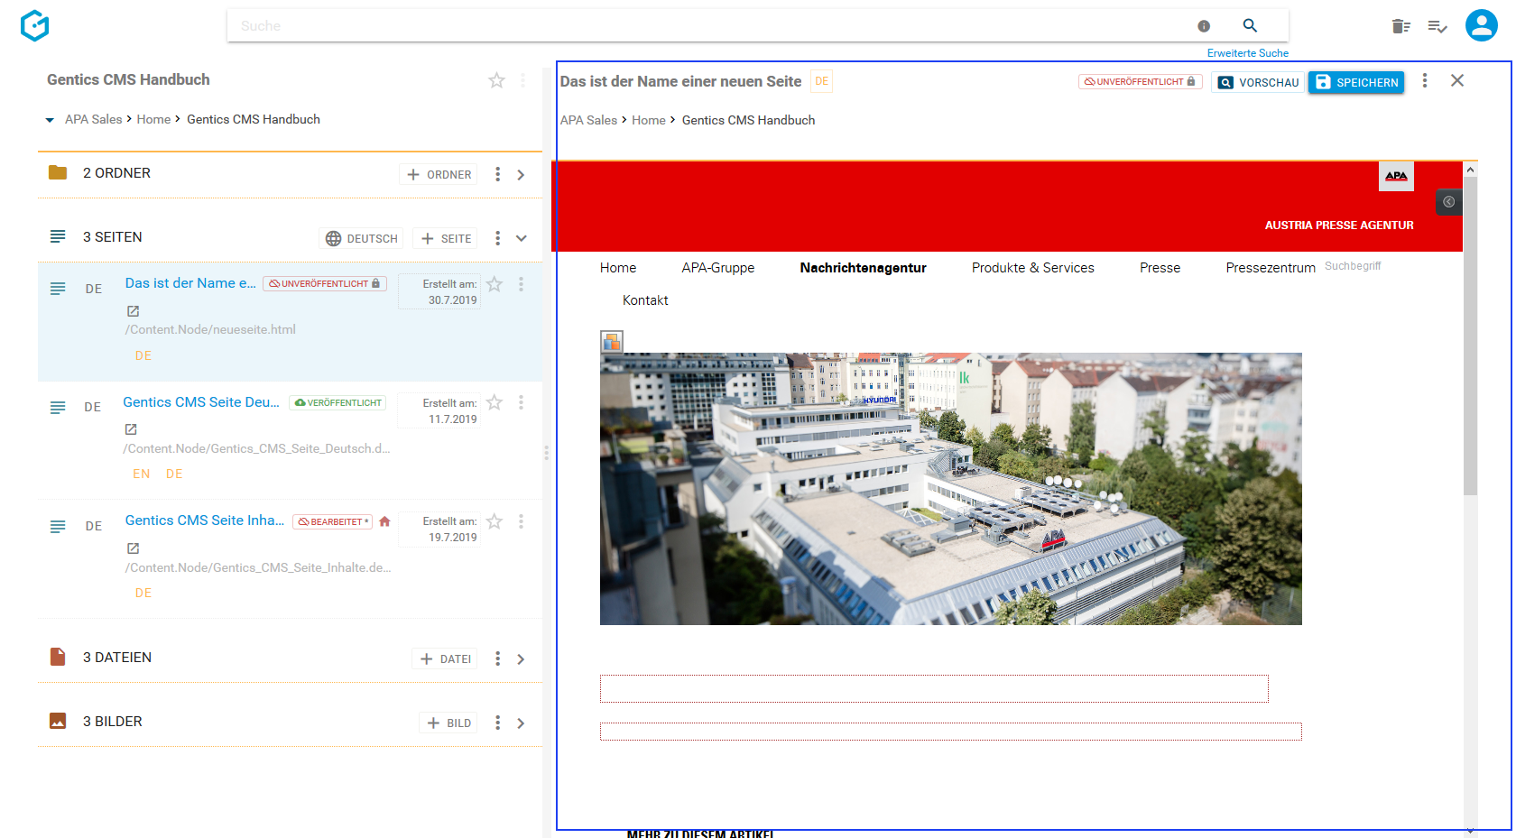
Task: Open page 'Das ist der Name e...'
Action: (190, 283)
